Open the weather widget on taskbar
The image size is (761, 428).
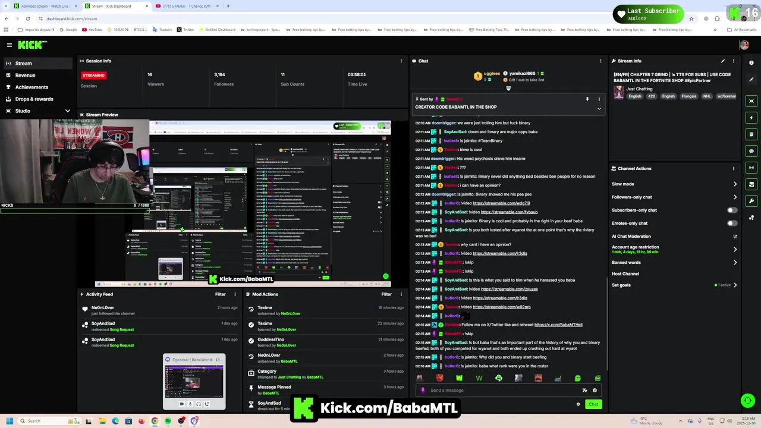pos(646,421)
